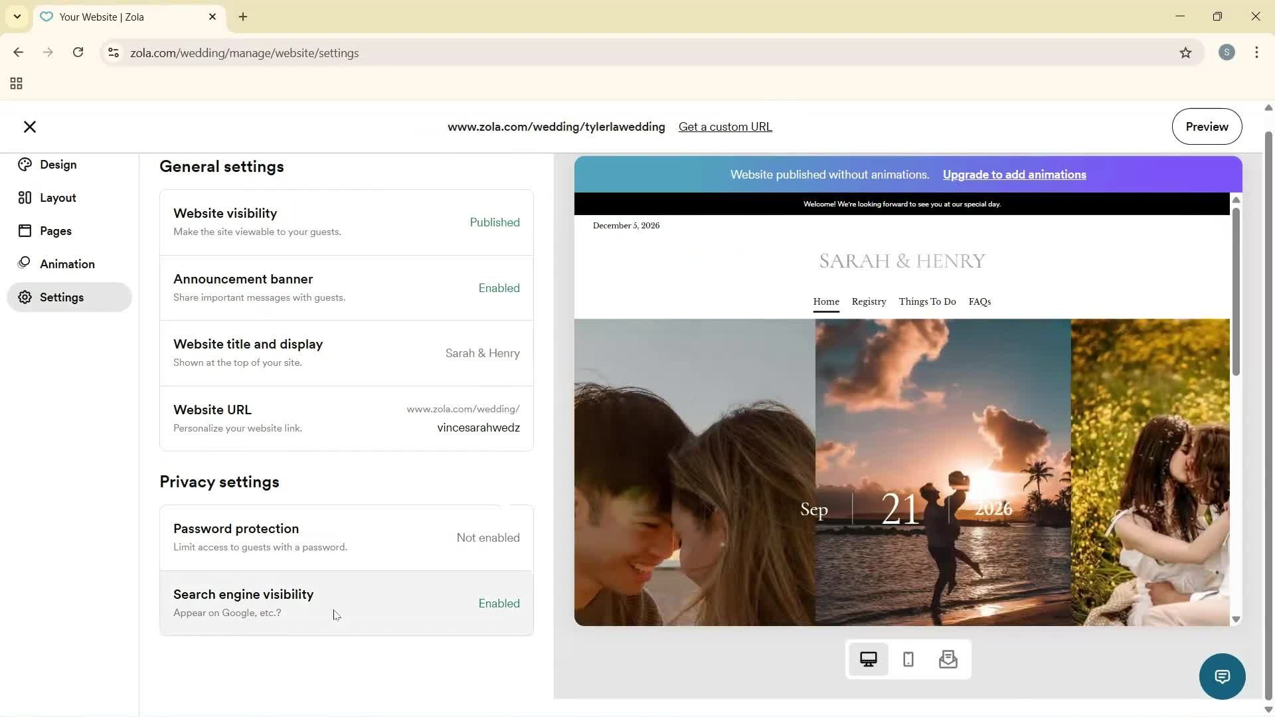Open the browser tab search chevron
Screen dimensions: 1275x717
click(x=17, y=17)
